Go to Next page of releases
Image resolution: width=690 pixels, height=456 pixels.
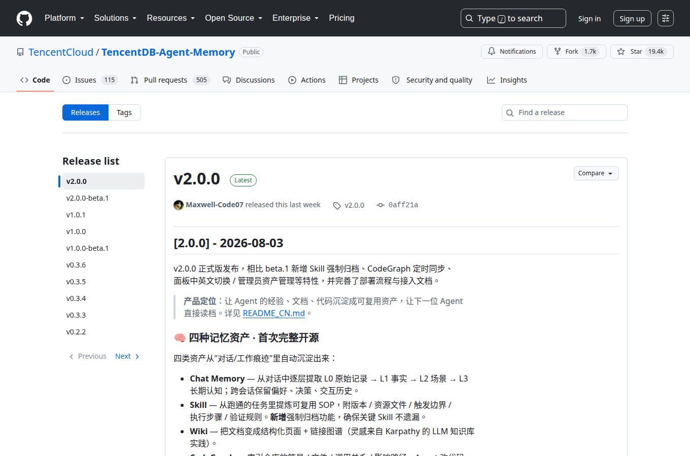pos(127,356)
